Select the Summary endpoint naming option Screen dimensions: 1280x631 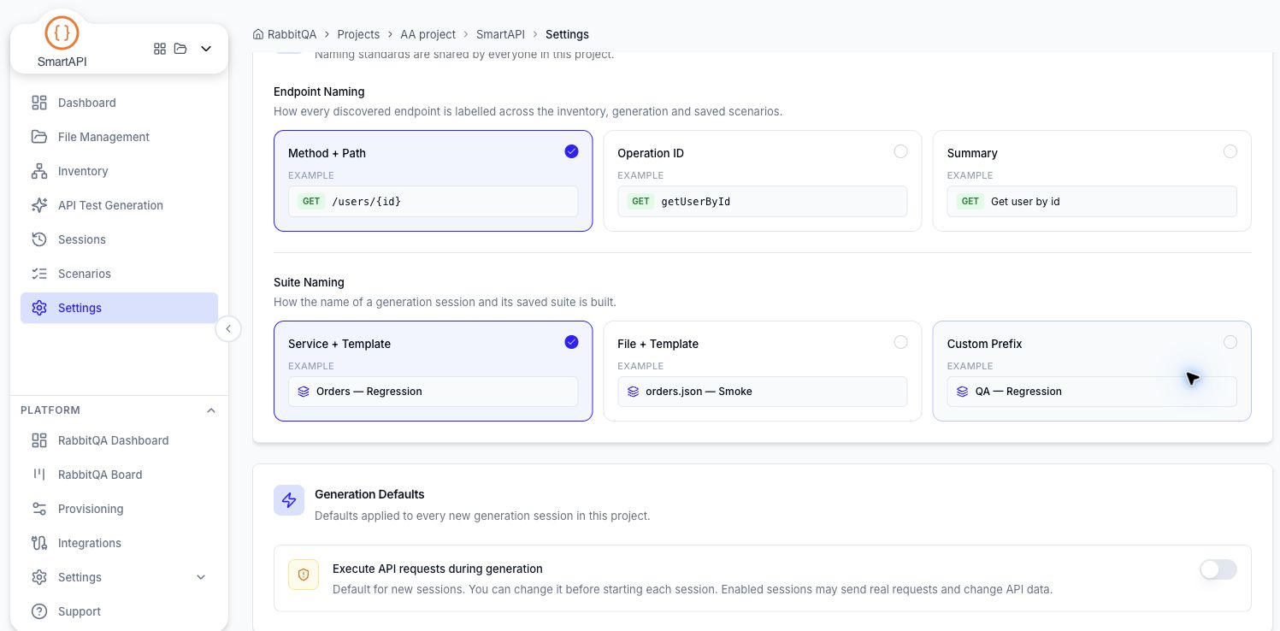1092,180
